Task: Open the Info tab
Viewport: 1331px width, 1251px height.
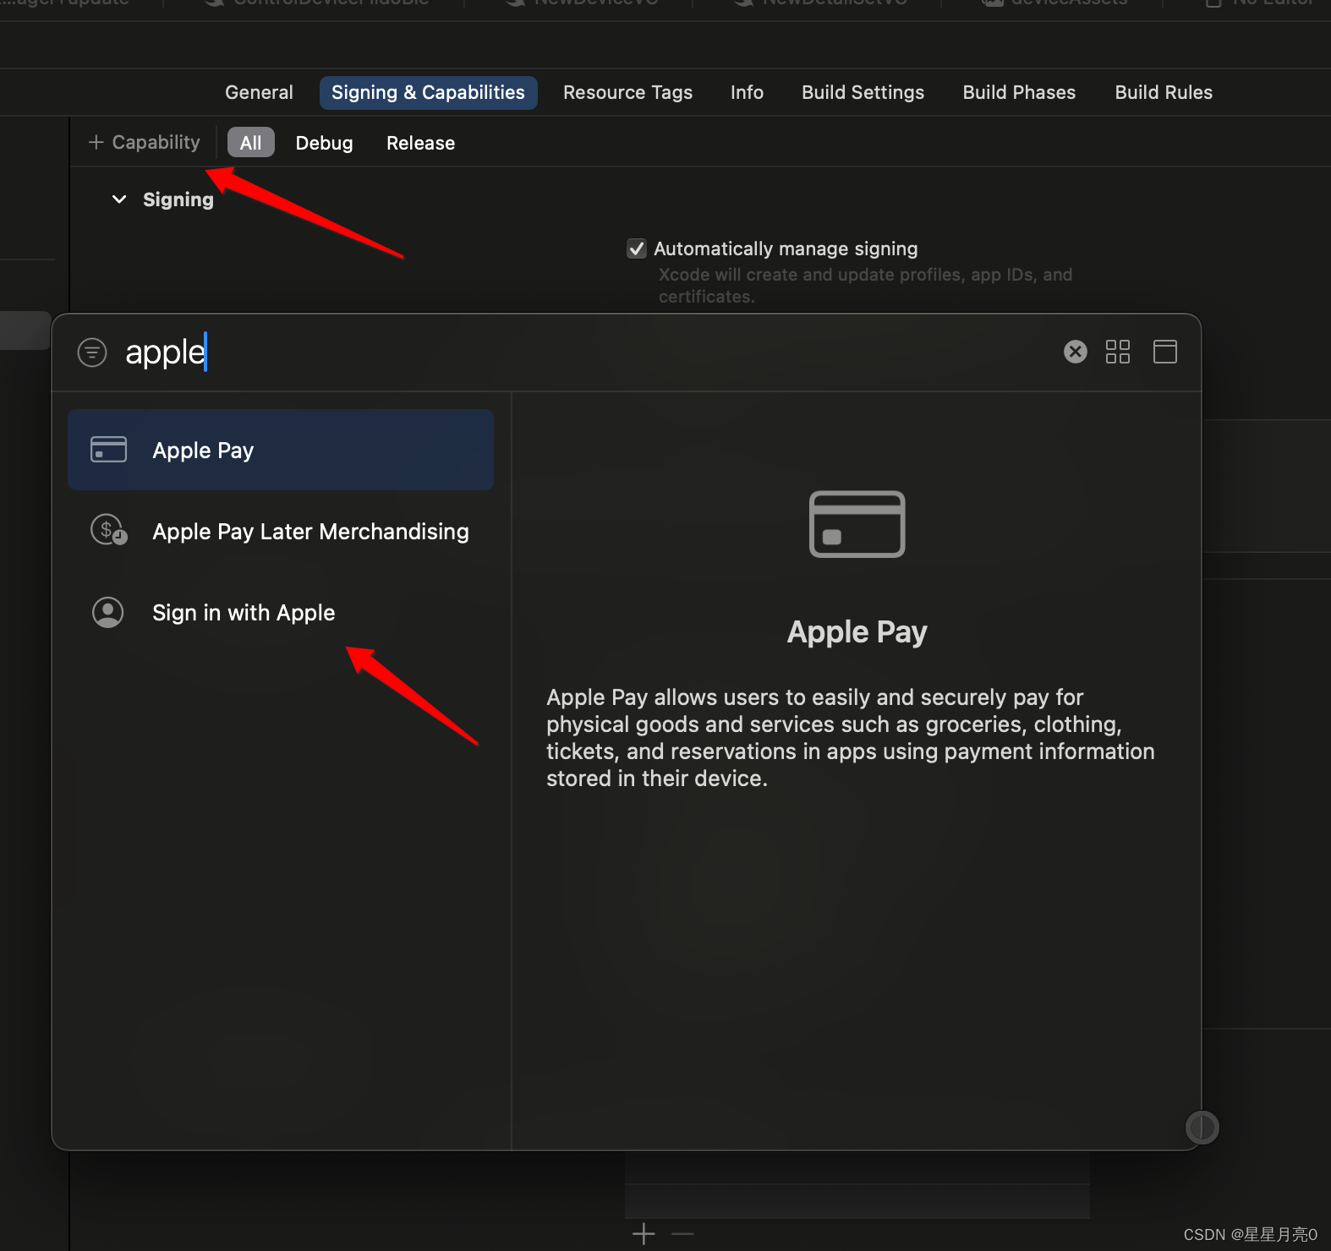Action: 747,92
